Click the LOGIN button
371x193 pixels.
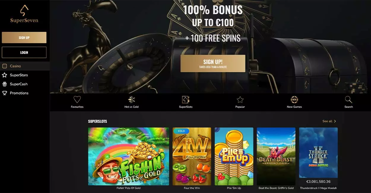(24, 52)
